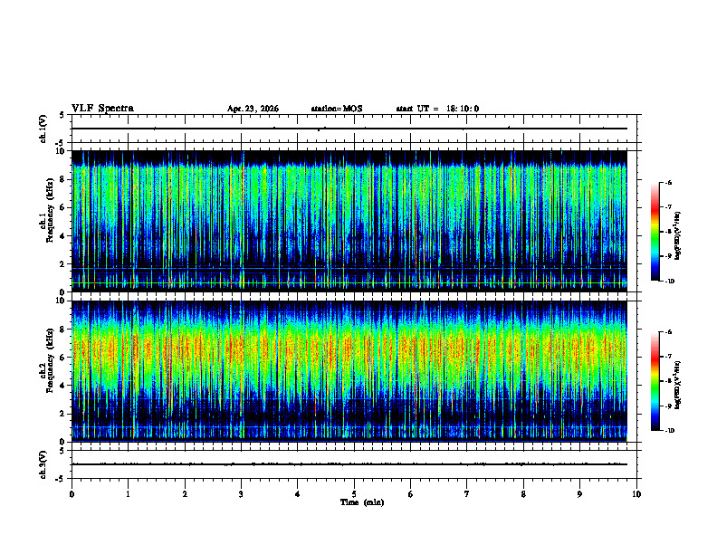
Task: Click the Apr. 23, 2026 date label
Action: 253,109
